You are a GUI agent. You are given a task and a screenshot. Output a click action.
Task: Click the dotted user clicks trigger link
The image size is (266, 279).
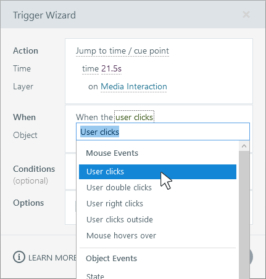click(134, 117)
